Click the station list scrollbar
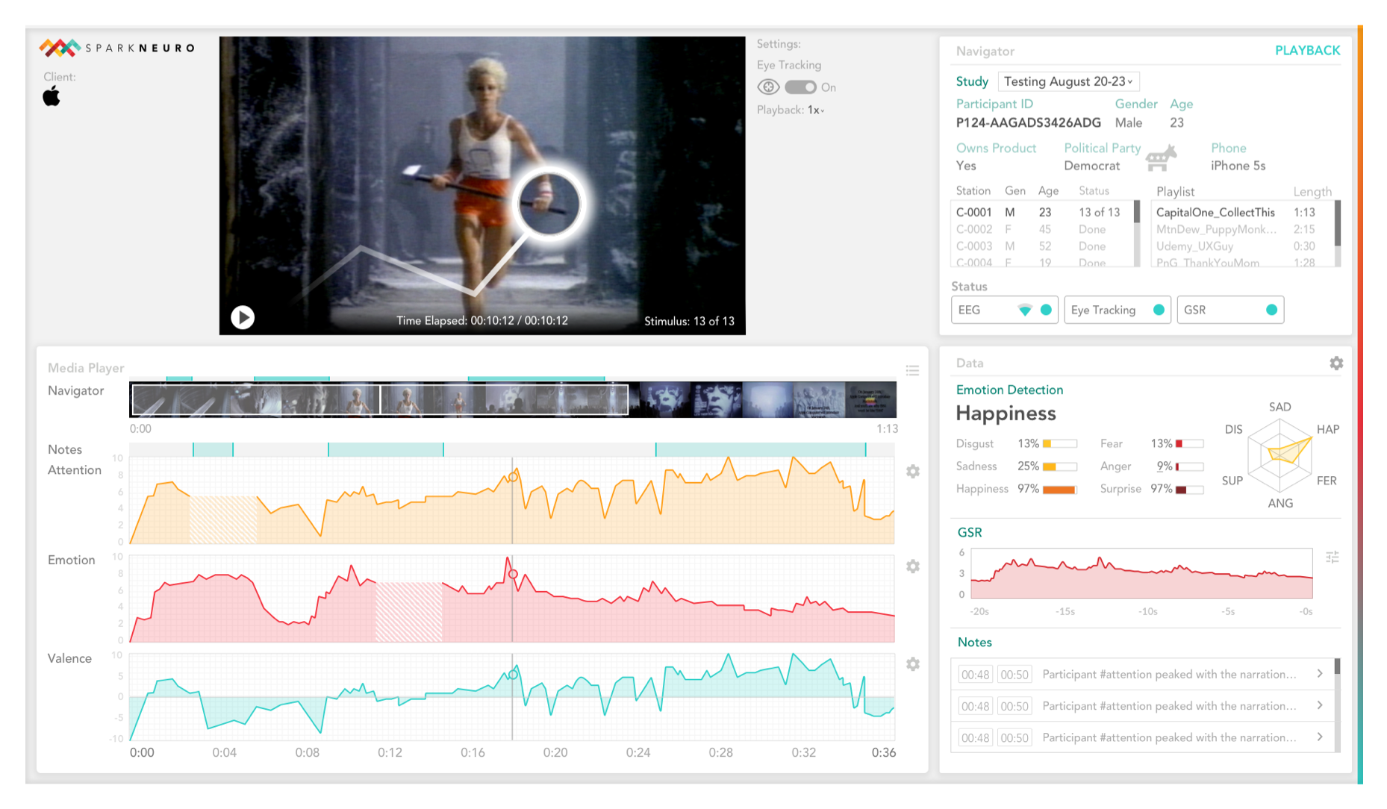 [x=1137, y=211]
